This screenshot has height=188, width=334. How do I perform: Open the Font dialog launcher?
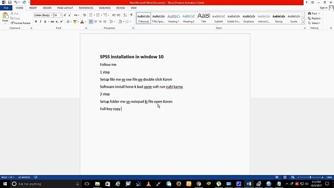coord(86,28)
